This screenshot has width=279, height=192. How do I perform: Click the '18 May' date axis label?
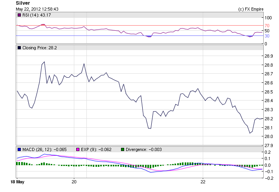(17, 182)
